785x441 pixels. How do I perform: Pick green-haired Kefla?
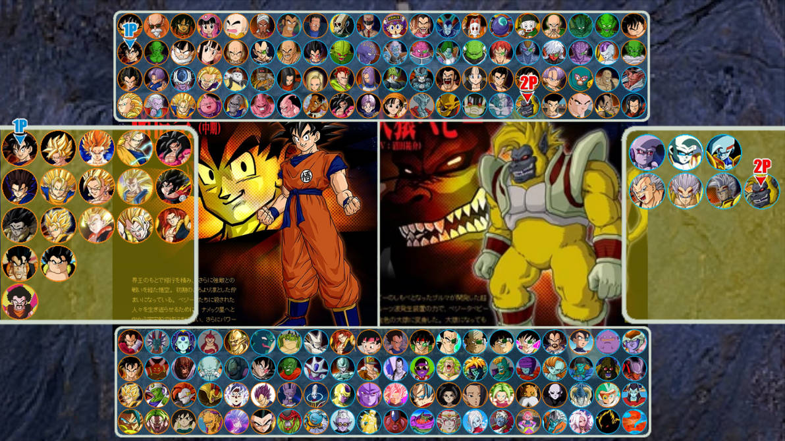click(501, 395)
